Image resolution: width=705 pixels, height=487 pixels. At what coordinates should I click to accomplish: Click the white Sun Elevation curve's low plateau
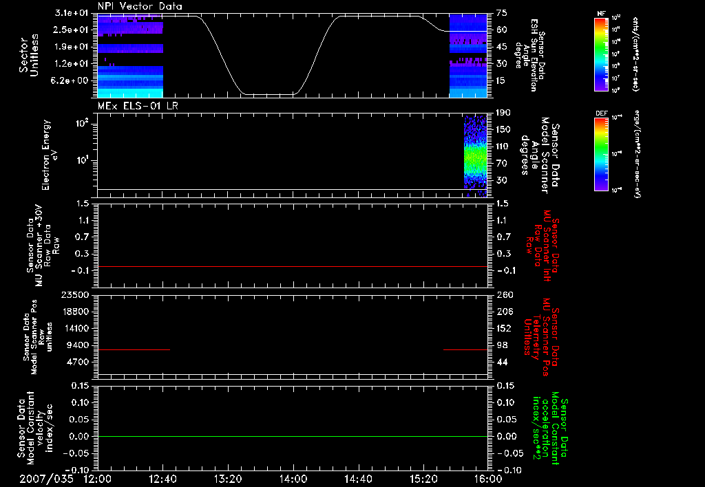click(270, 94)
